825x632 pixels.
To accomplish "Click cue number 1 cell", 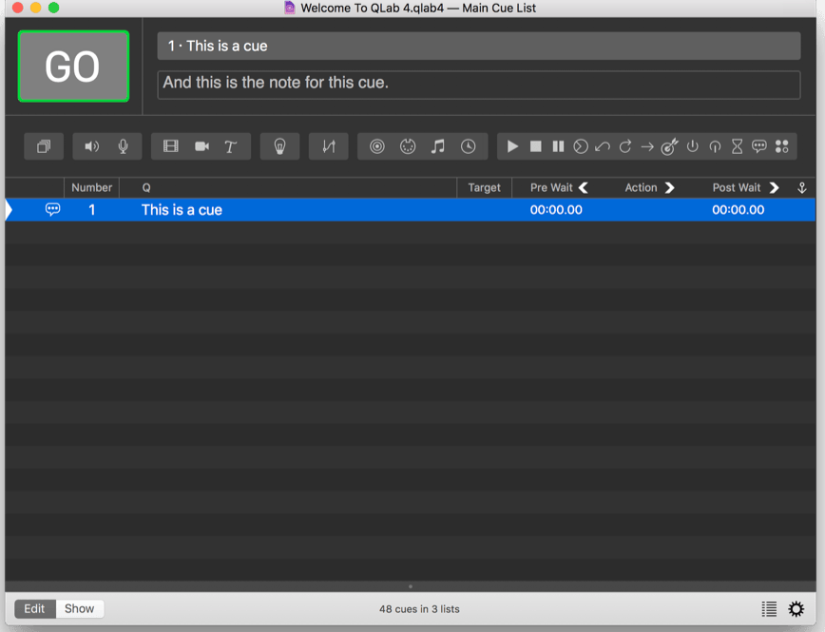I will (91, 210).
